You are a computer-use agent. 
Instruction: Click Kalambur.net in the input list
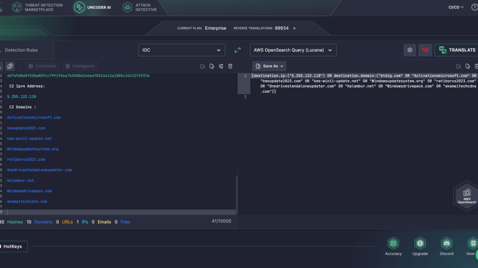(x=20, y=181)
